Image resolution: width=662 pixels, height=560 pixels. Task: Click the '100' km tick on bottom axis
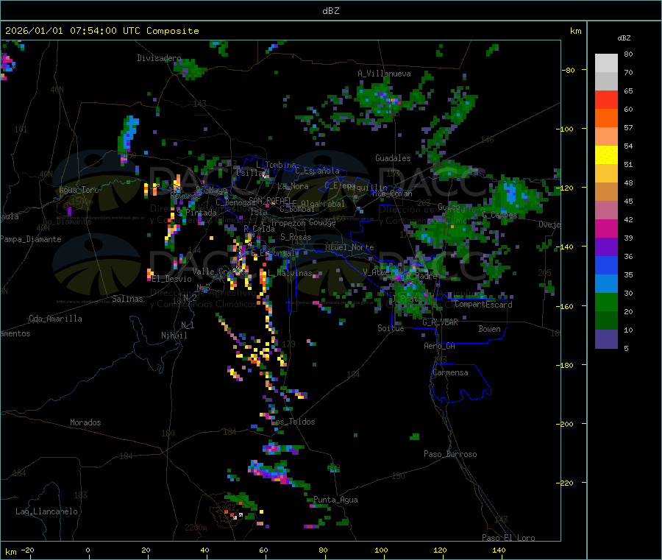coord(381,550)
